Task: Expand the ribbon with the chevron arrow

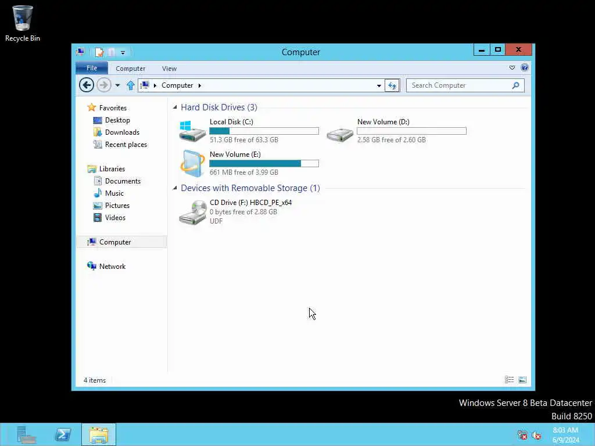Action: click(512, 67)
